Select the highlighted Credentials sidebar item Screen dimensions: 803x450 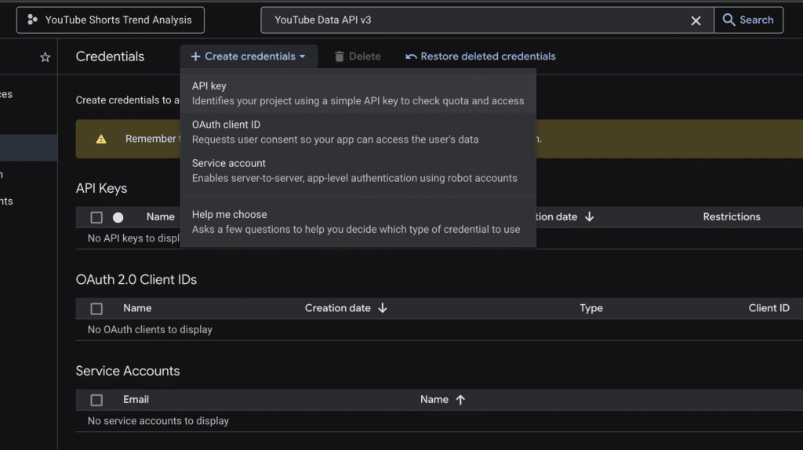click(x=28, y=148)
